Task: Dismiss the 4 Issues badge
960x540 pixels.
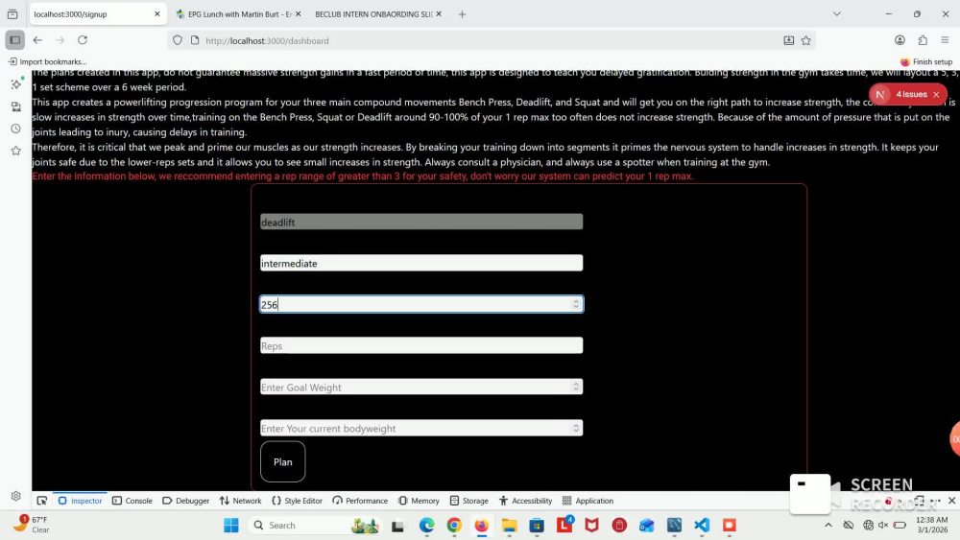Action: pyautogui.click(x=936, y=95)
